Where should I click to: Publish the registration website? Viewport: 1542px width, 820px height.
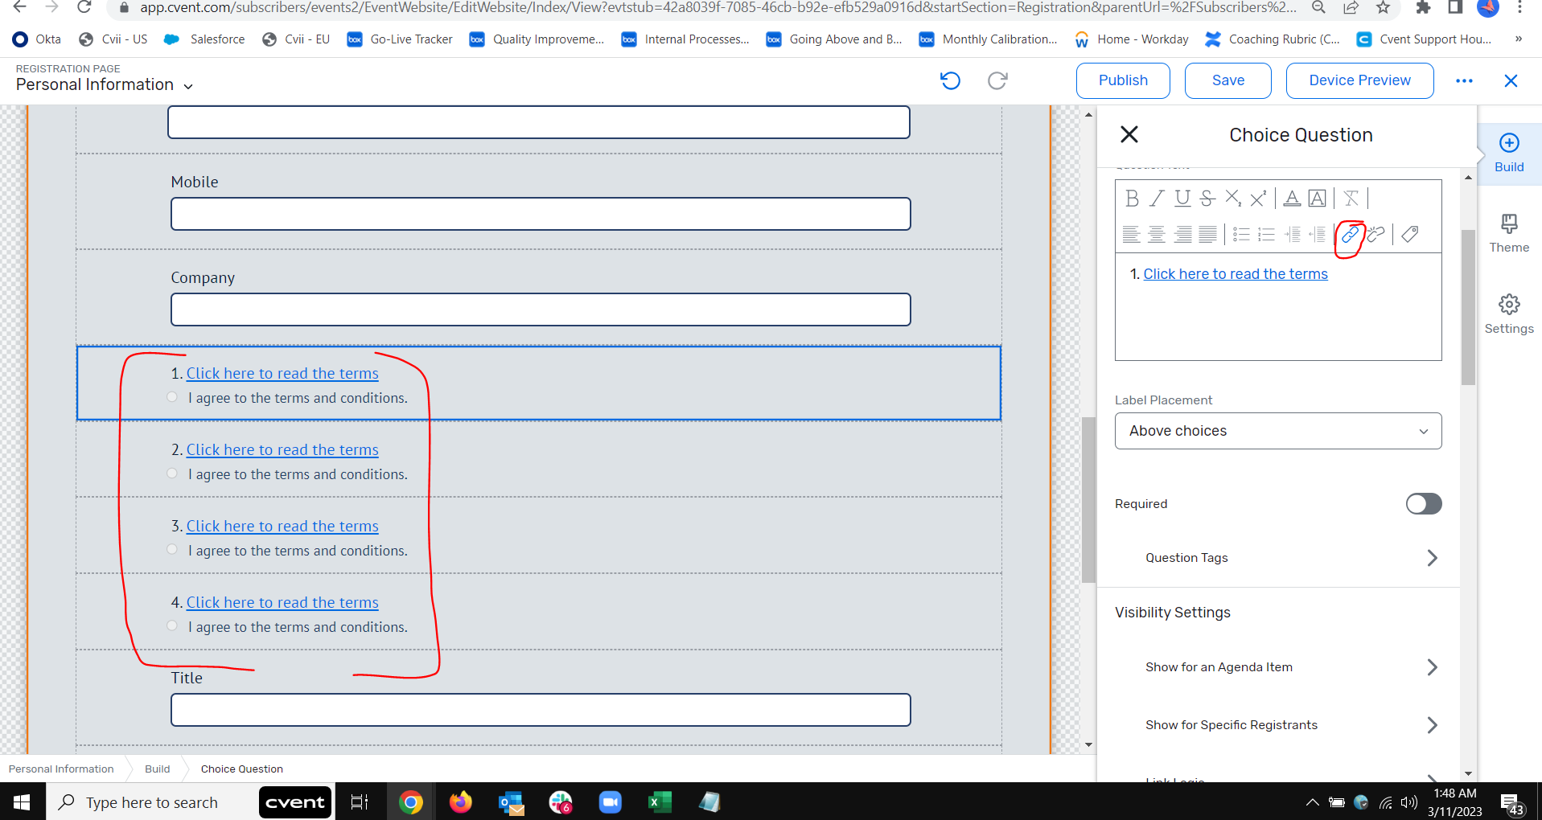click(x=1123, y=80)
